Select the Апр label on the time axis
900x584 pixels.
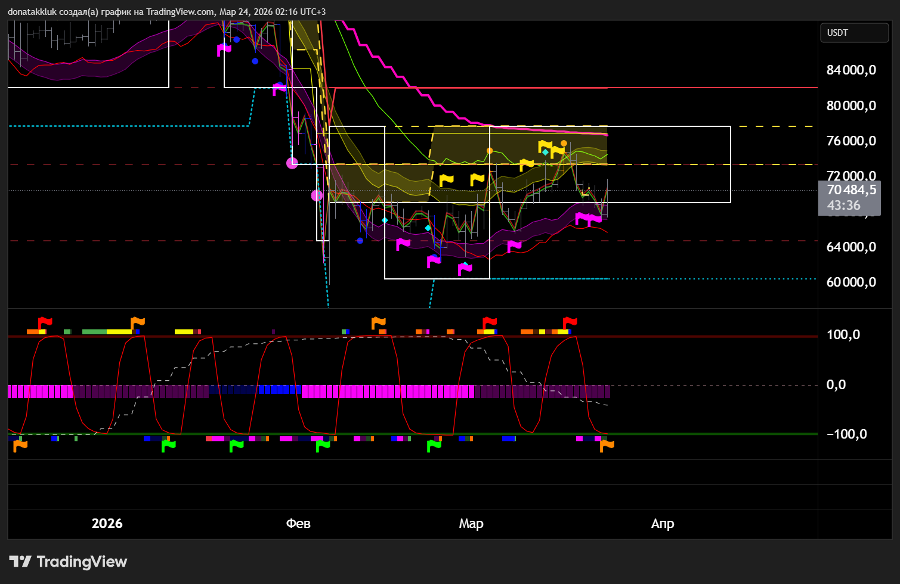pyautogui.click(x=662, y=524)
